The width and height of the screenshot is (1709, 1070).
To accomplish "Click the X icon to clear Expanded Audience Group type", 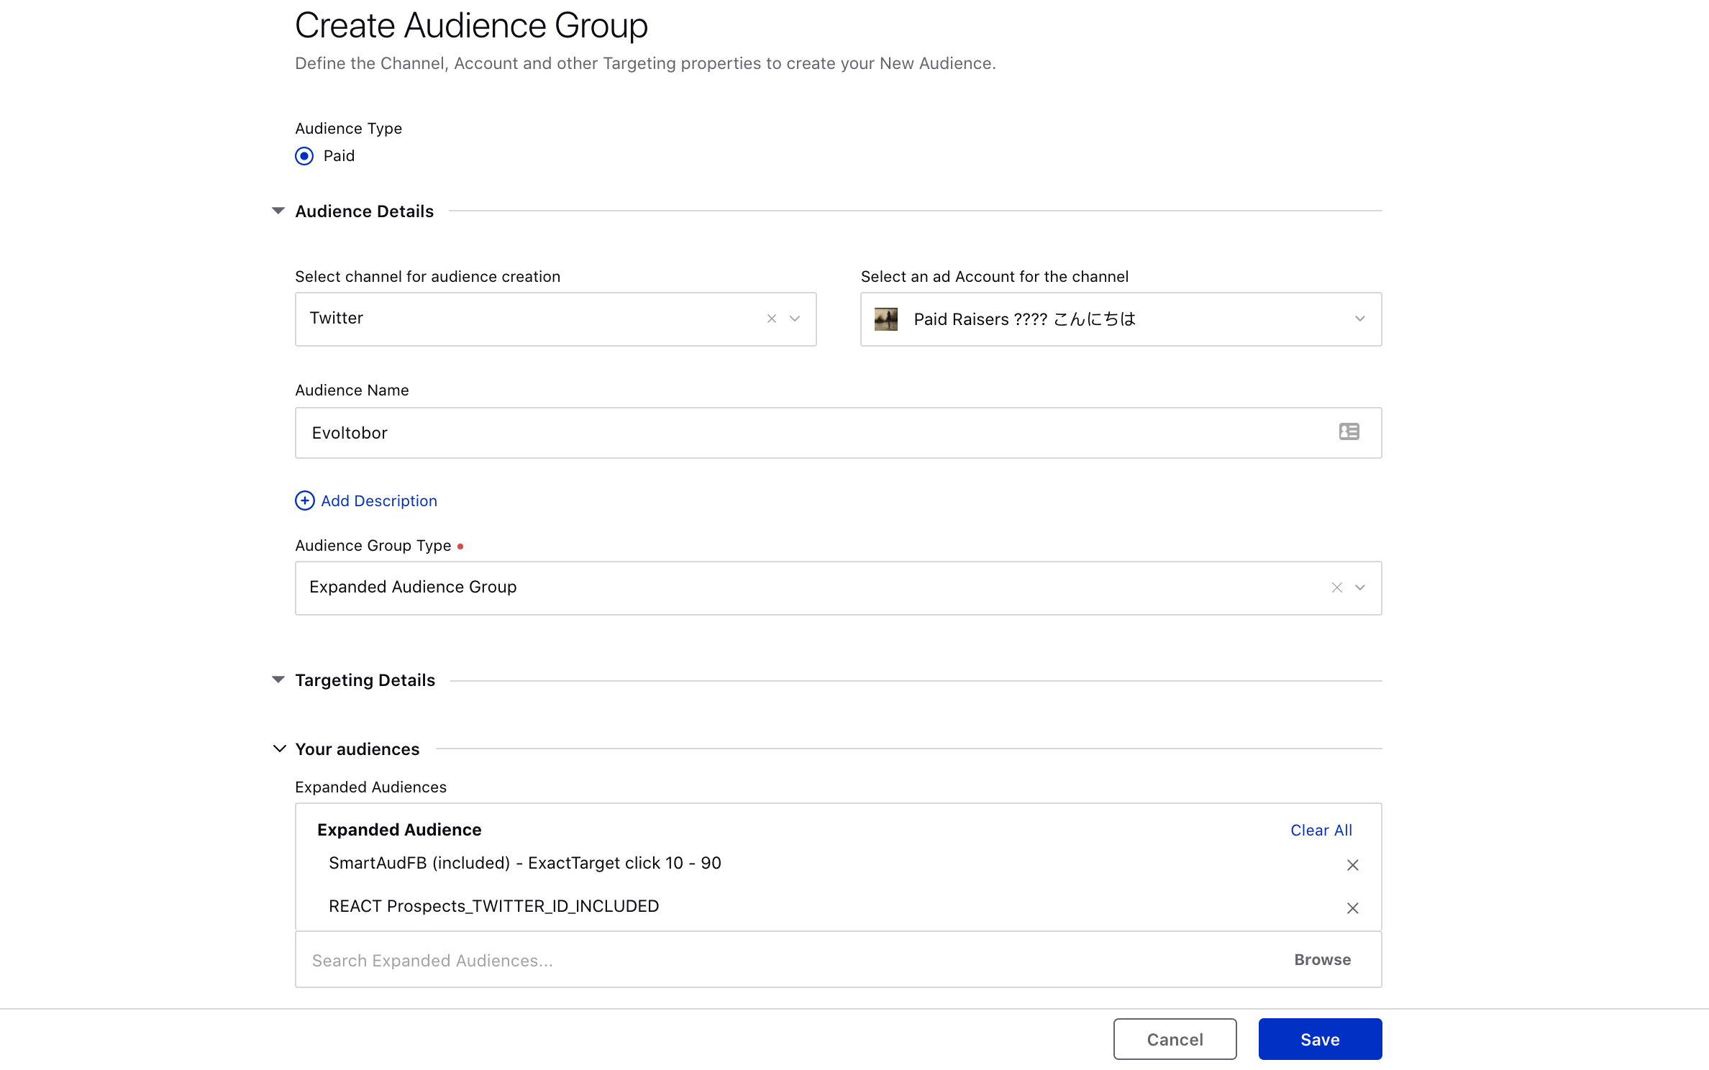I will point(1336,587).
